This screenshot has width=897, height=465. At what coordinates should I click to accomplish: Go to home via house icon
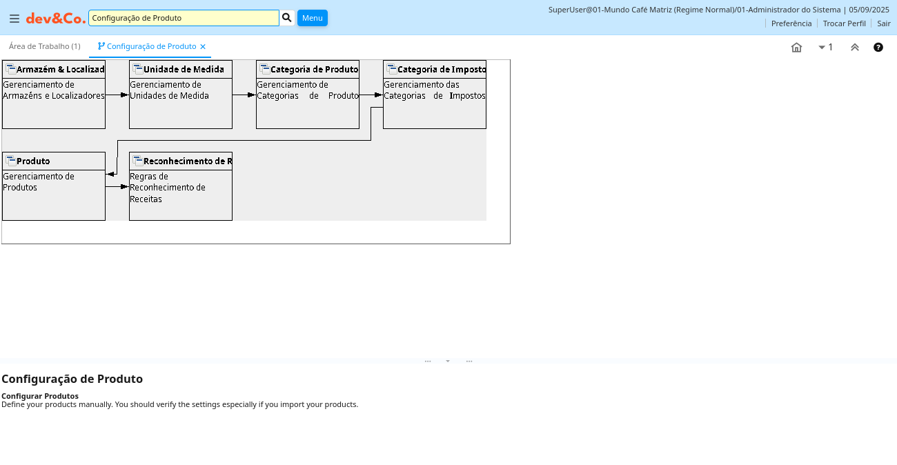point(796,48)
